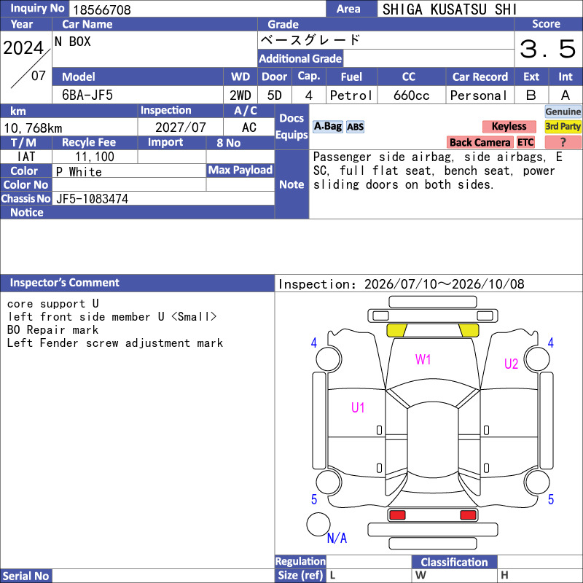Viewport: 583px width, 583px height.
Task: Click the right yellow headlight on diagram
Action: [x=469, y=330]
